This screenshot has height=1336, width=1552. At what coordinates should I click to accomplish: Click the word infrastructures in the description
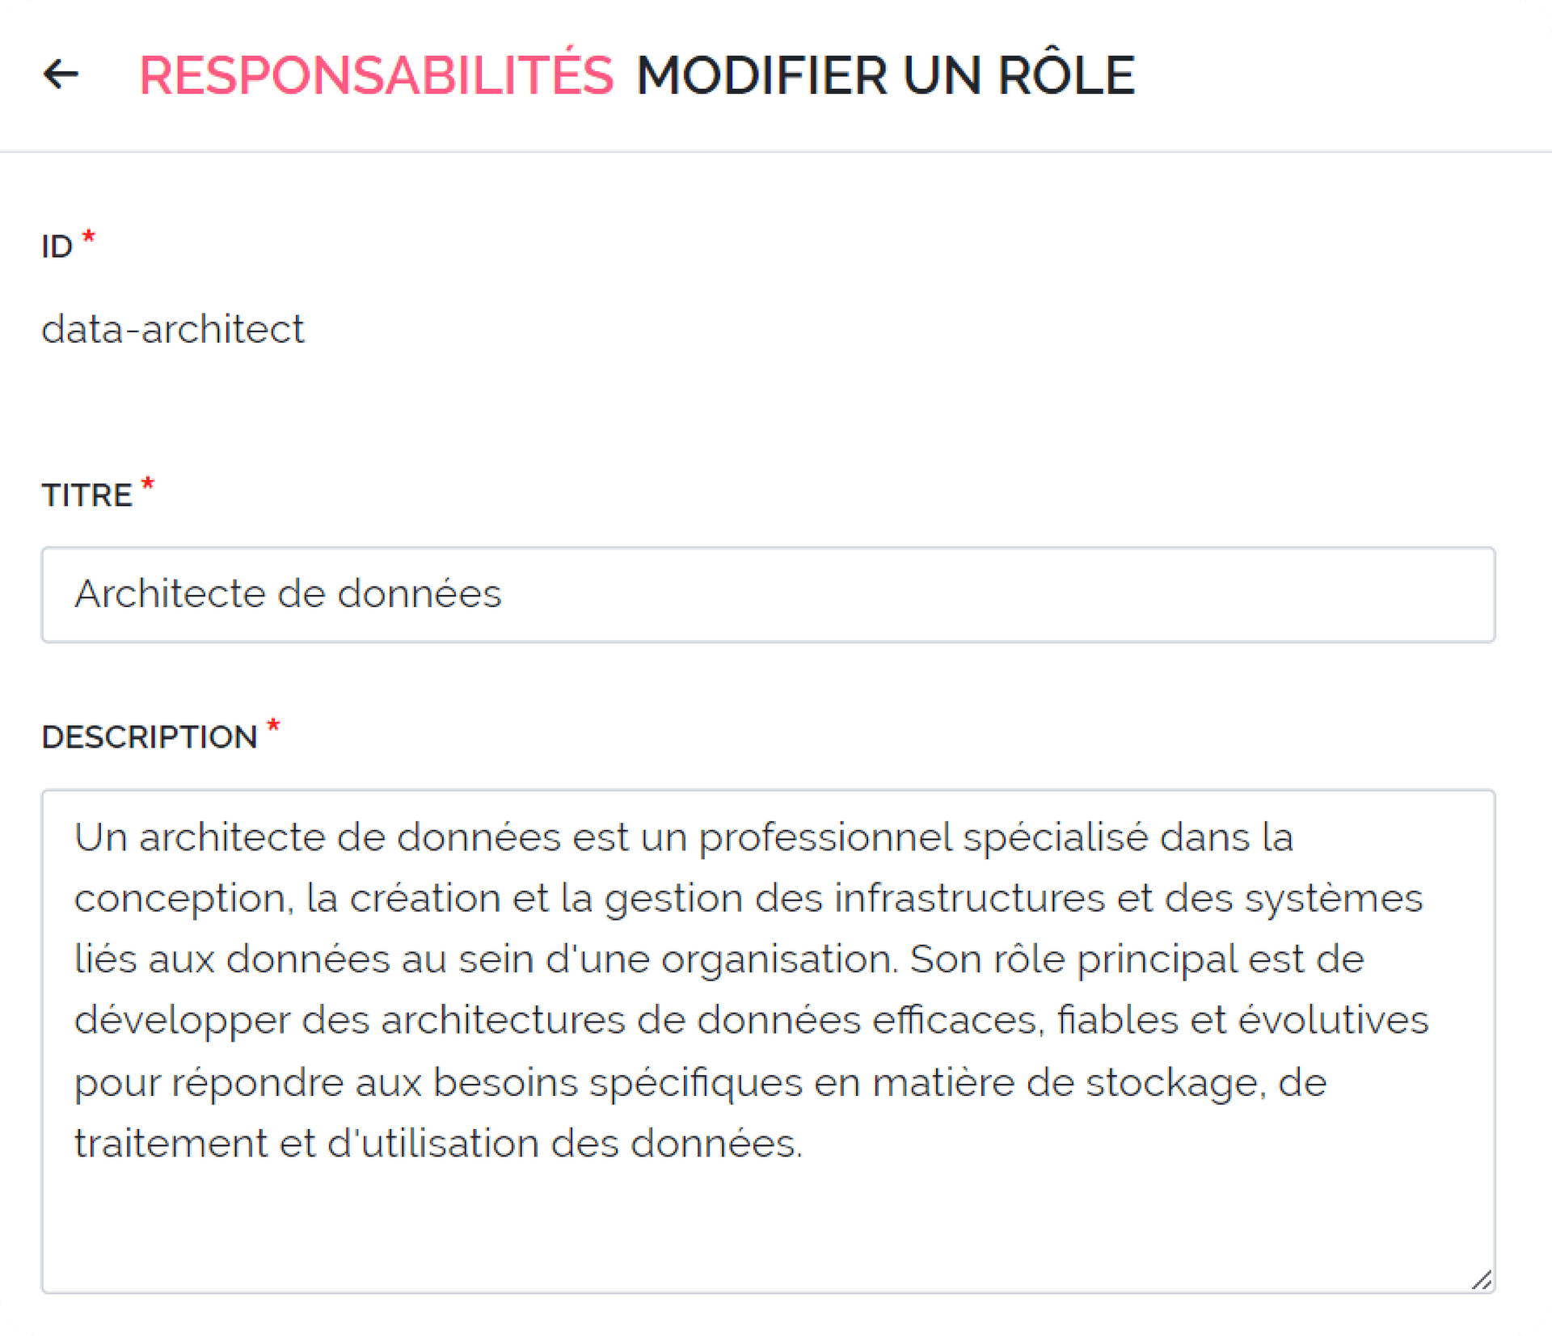click(969, 899)
